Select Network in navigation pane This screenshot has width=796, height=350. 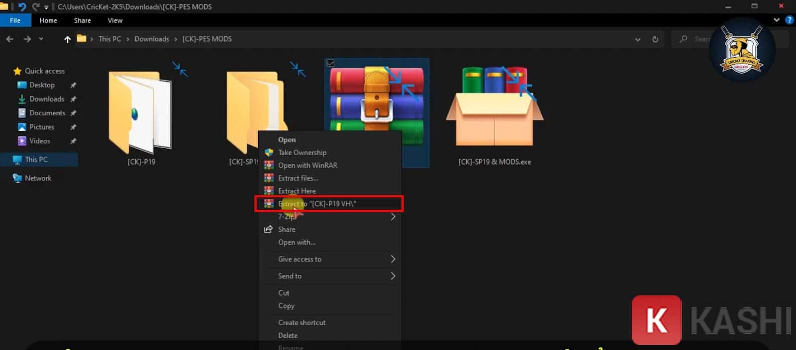click(38, 178)
